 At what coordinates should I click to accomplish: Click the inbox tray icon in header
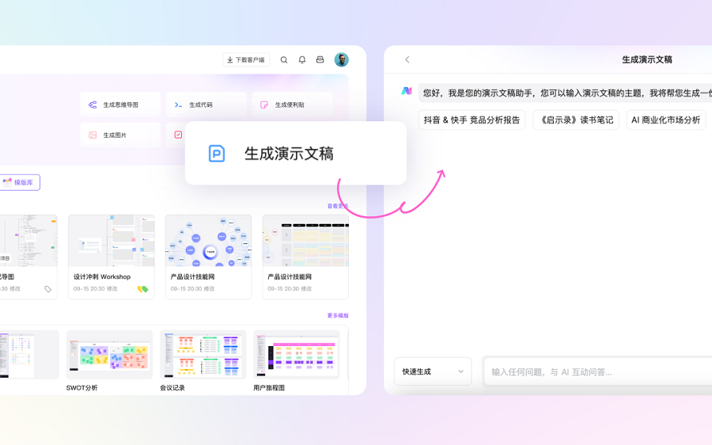click(x=320, y=60)
